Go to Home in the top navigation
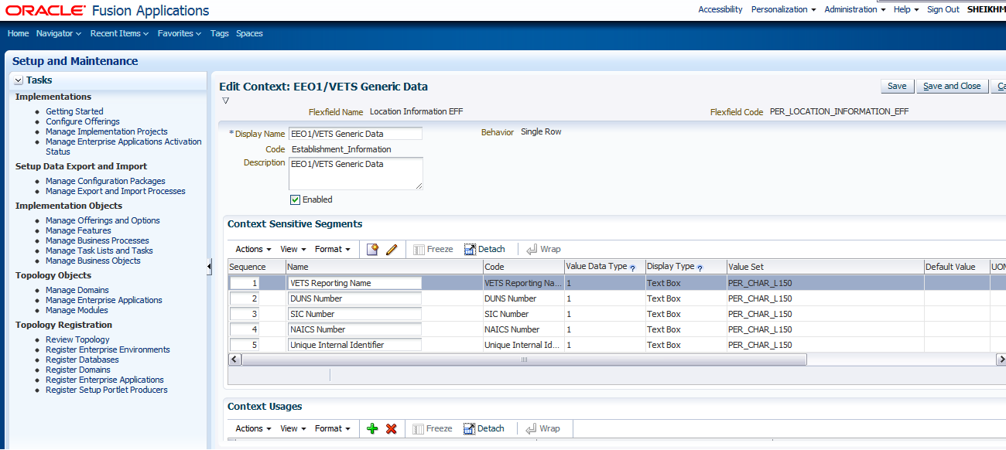 point(18,33)
